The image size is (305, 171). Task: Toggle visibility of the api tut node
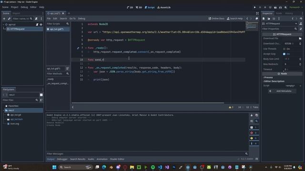pyautogui.click(x=41, y=25)
